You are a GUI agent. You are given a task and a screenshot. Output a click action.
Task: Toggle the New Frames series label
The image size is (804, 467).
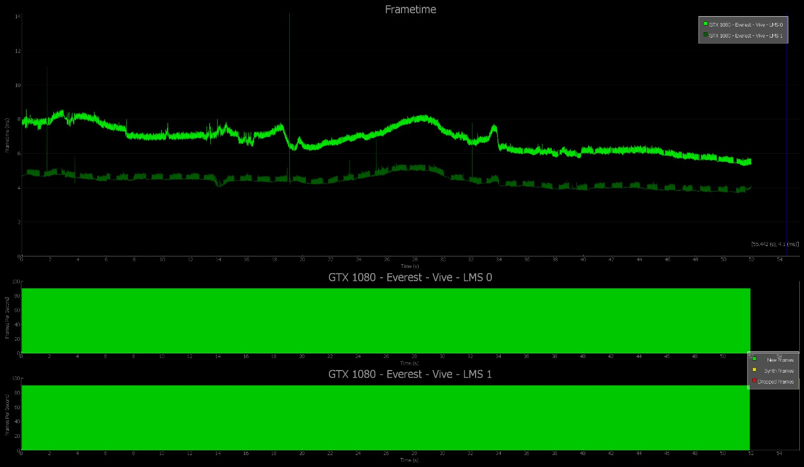point(780,360)
